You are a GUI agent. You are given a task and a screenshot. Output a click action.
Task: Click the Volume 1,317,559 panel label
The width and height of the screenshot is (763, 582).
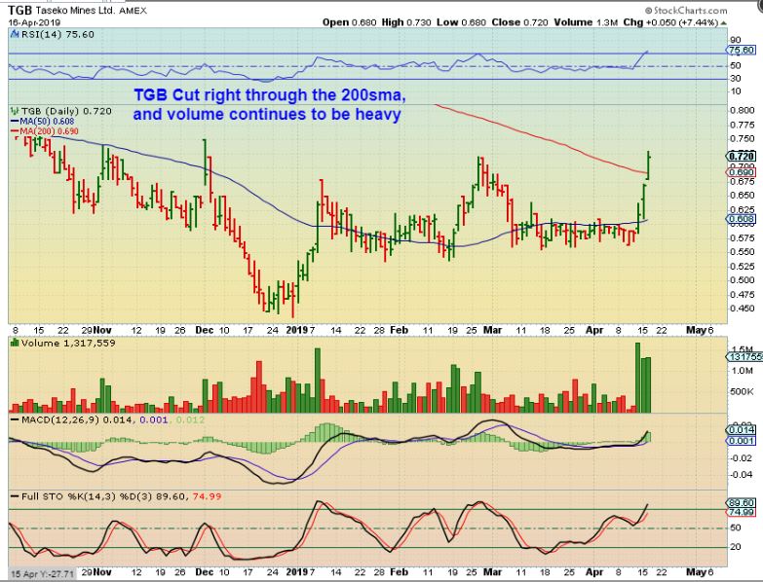coord(68,343)
